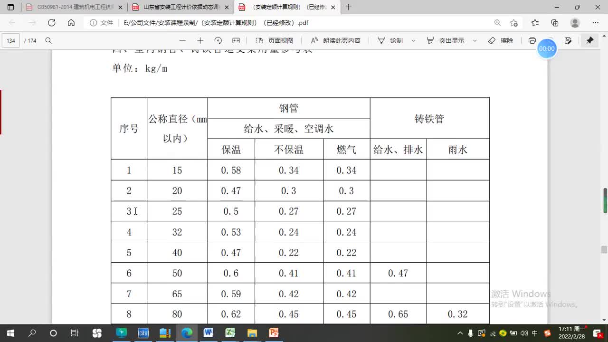
Task: Click value 0.65 under 给水、排水
Action: coord(398,314)
